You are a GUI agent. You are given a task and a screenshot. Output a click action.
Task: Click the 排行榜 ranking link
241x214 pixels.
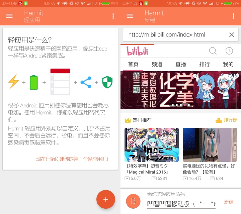pyautogui.click(x=226, y=120)
